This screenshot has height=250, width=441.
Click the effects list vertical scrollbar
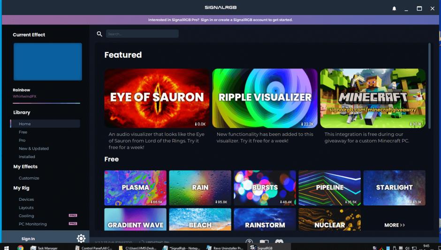coord(429,86)
